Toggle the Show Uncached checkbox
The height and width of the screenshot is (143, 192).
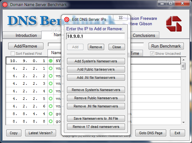(x=152, y=54)
